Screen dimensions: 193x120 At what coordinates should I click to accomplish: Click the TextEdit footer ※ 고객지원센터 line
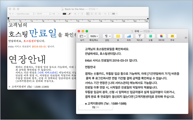click(x=29, y=87)
